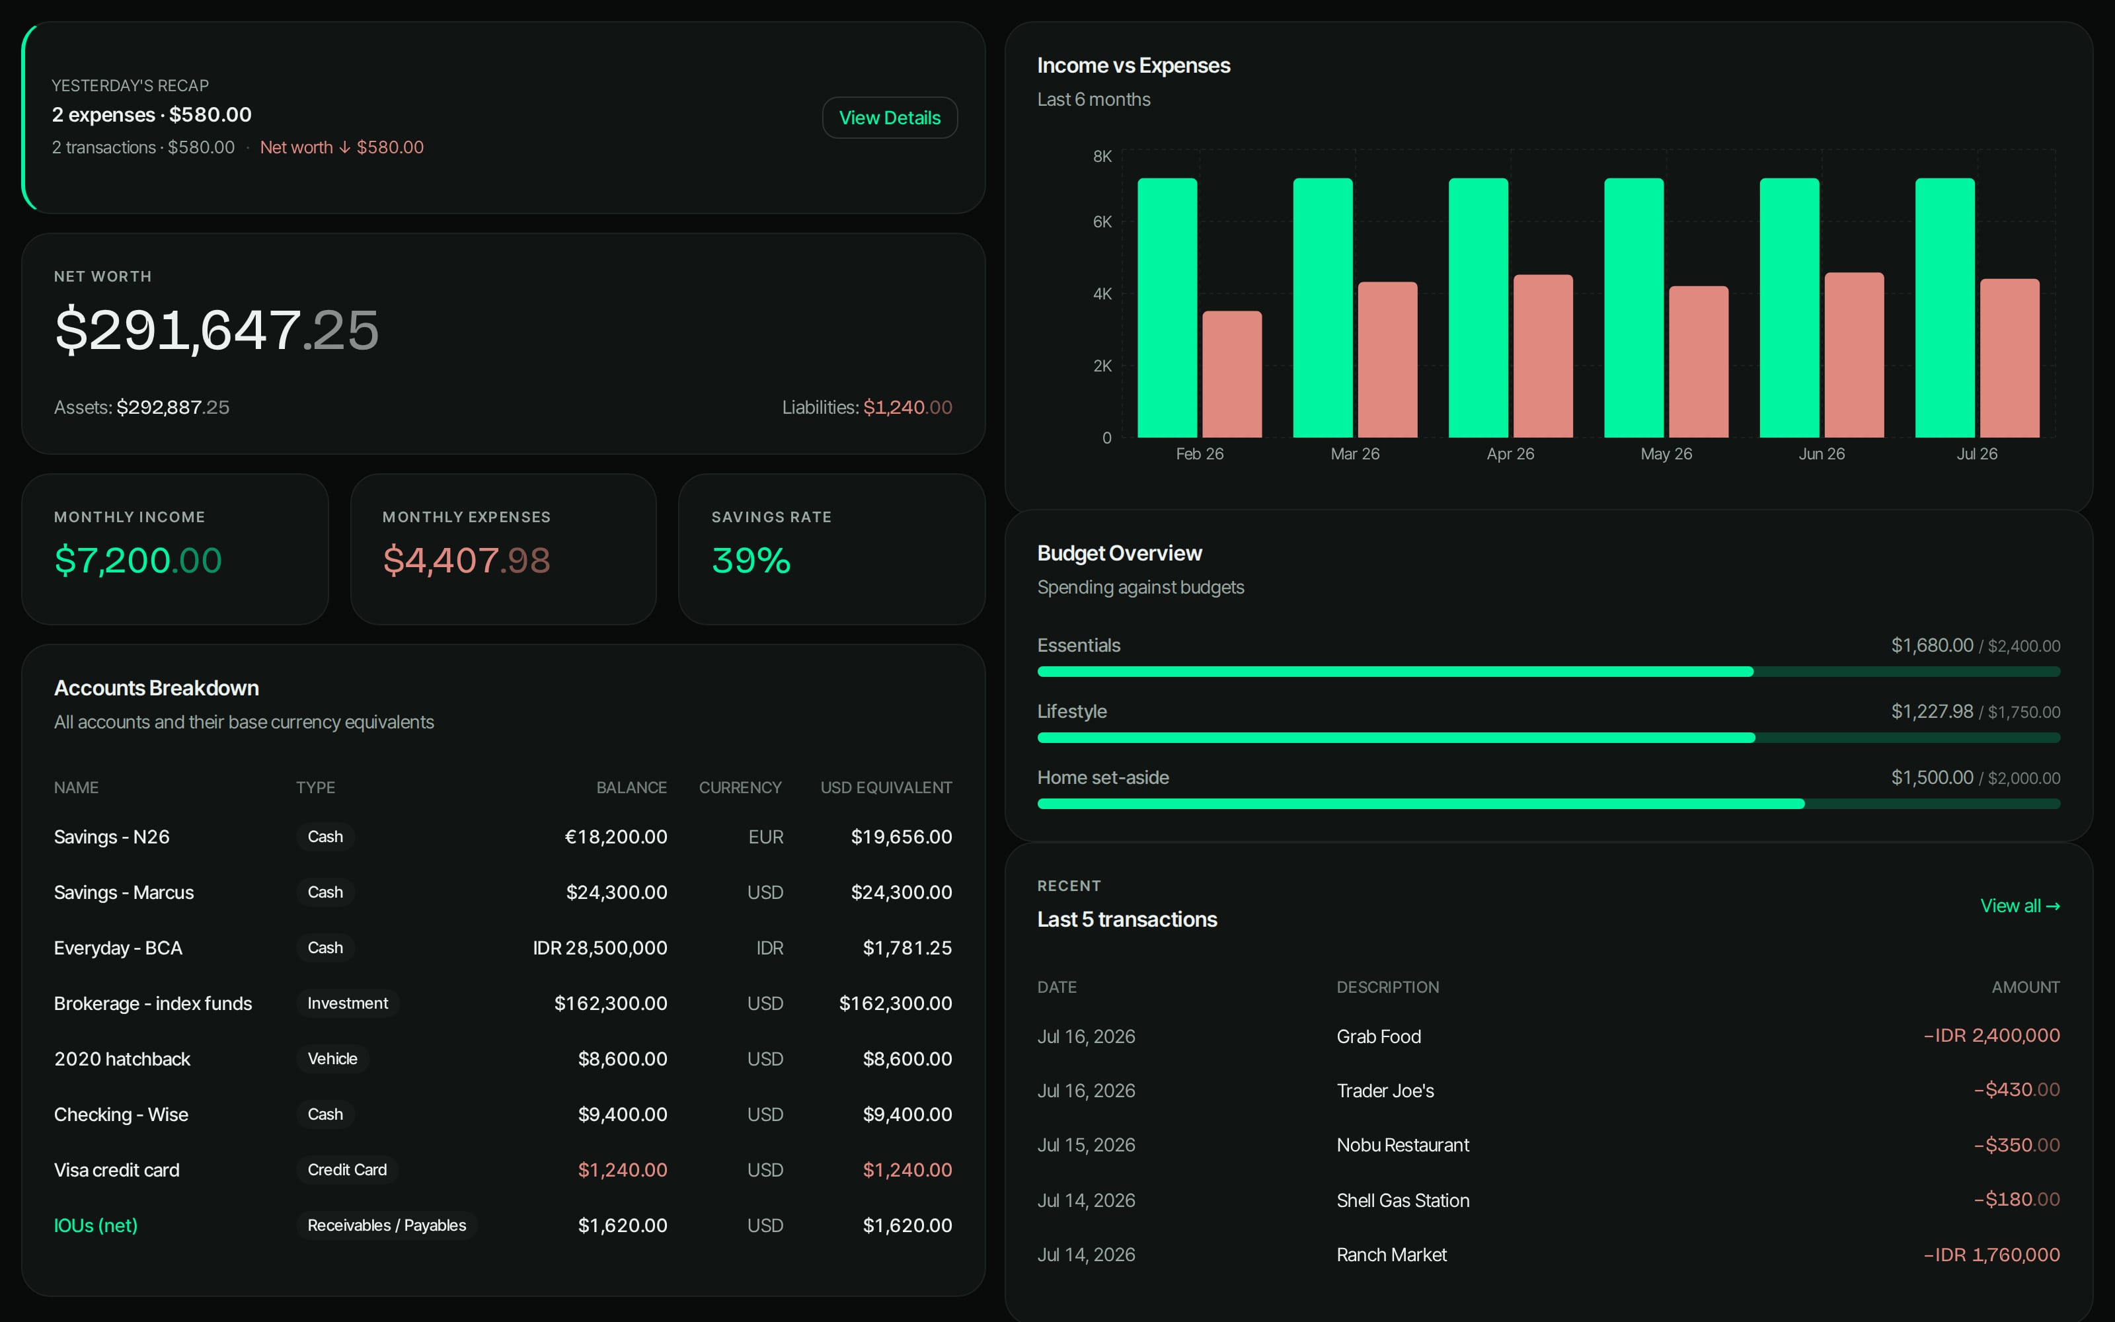Select the Lifestyle budget progress bar

pyautogui.click(x=1548, y=738)
